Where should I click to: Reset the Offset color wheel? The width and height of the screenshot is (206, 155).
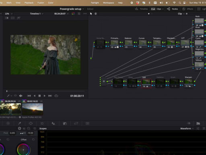[33, 140]
